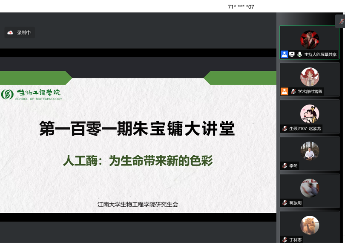This screenshot has height=246, width=345.
Task: Select 蒋振明's avatar thumbnail
Action: click(310, 188)
